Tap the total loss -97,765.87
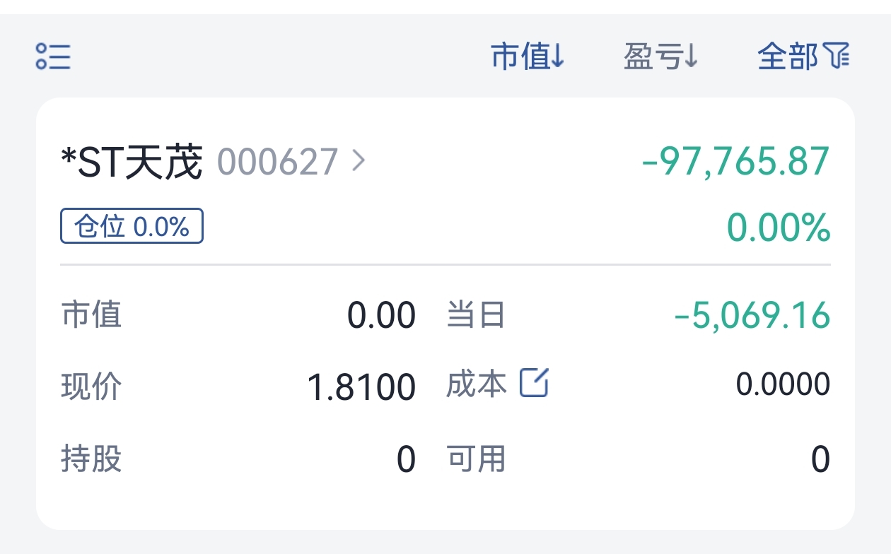This screenshot has height=554, width=891. (x=735, y=161)
